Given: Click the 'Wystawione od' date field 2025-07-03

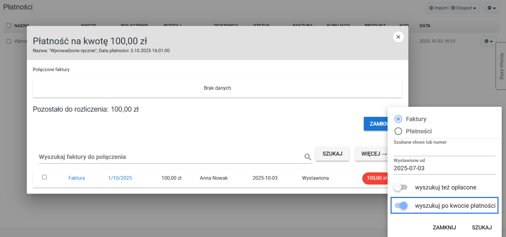Looking at the screenshot, I should [445, 168].
